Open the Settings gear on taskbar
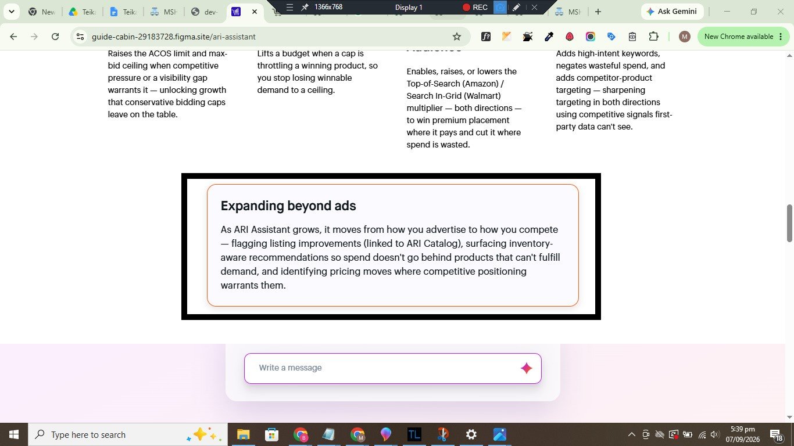 pyautogui.click(x=471, y=434)
